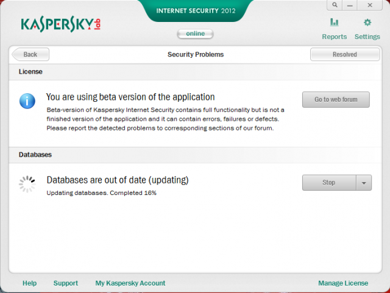
Task: Open the Support link
Action: tap(65, 283)
